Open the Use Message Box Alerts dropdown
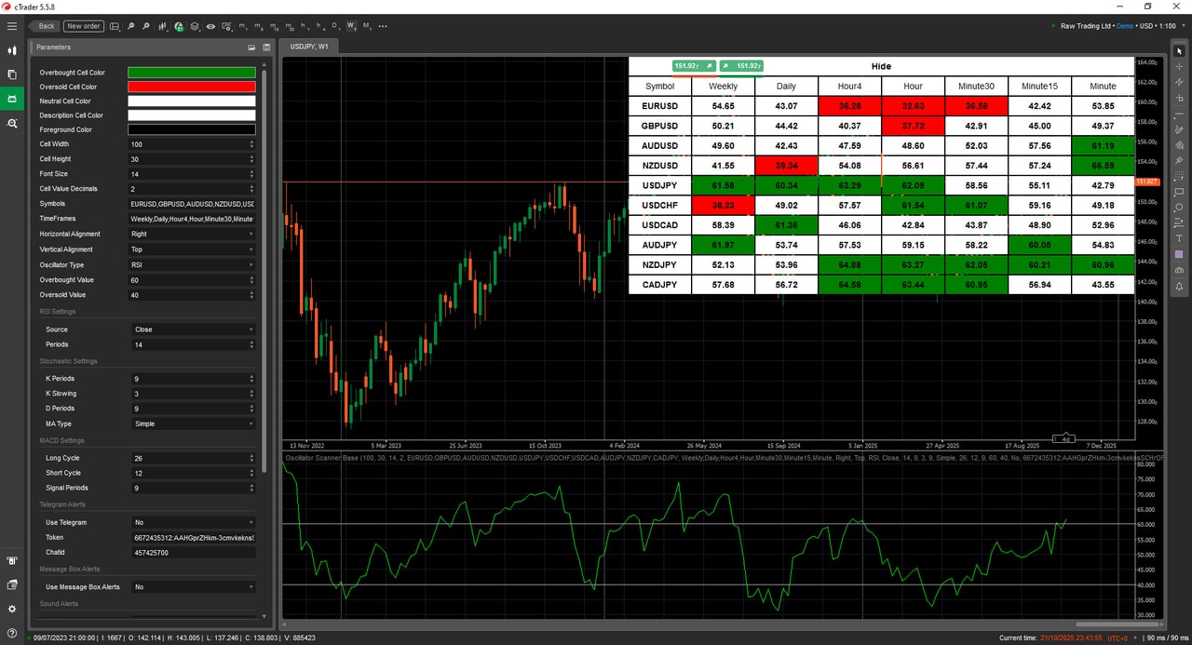This screenshot has width=1192, height=645. click(x=193, y=587)
